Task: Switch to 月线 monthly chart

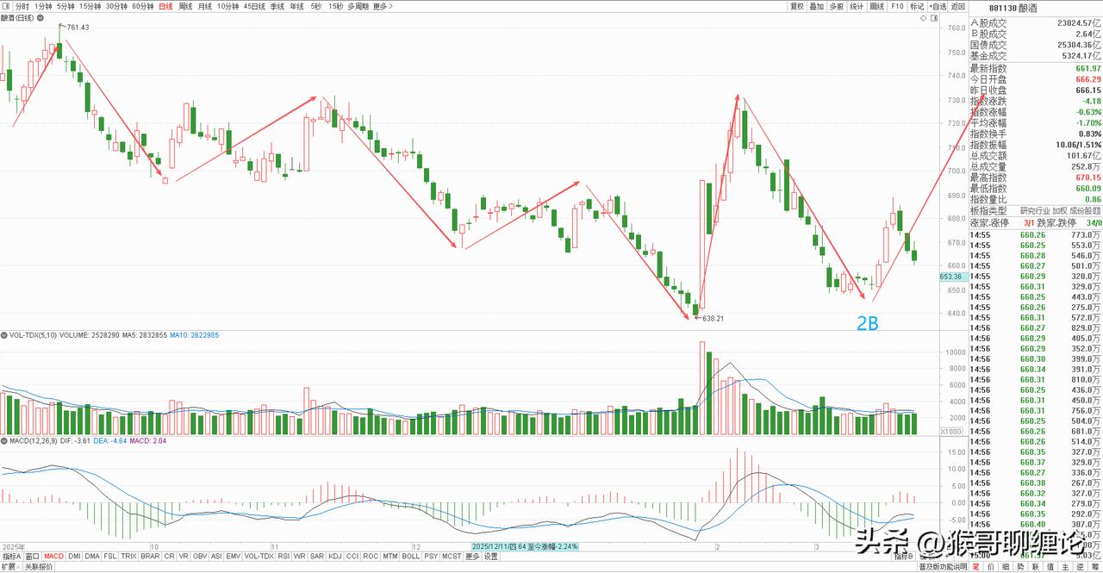Action: pyautogui.click(x=205, y=6)
